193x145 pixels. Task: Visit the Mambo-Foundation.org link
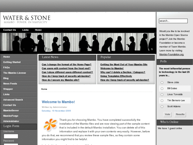(171, 55)
